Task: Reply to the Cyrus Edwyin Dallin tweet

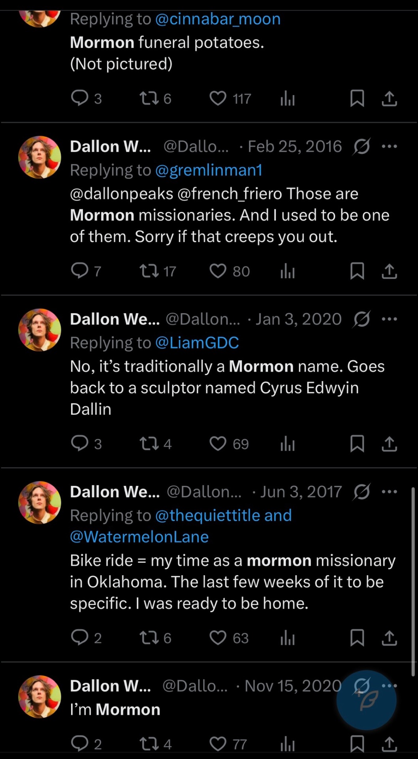Action: (80, 444)
